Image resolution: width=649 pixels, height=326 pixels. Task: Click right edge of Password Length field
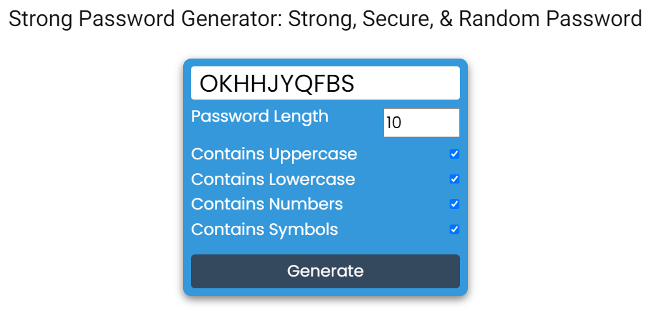point(455,122)
